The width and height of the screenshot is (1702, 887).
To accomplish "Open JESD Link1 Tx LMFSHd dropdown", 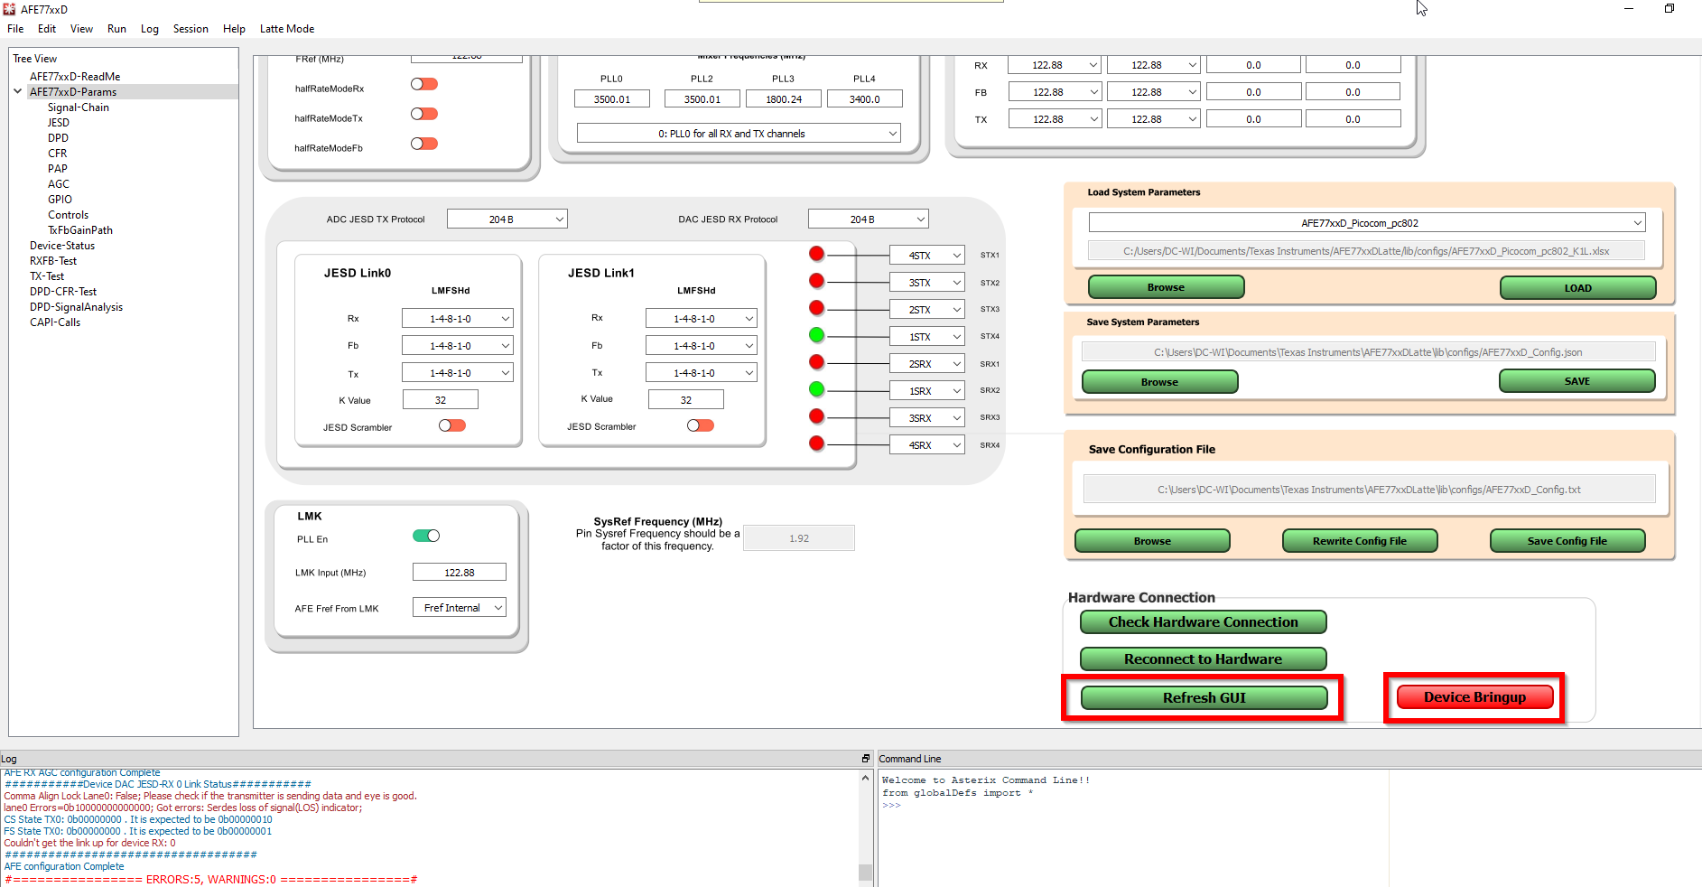I will (x=702, y=373).
